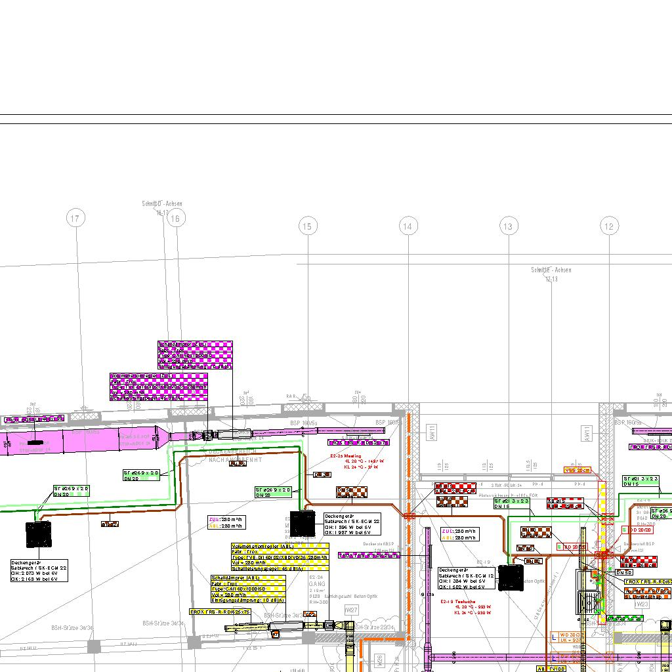Screen dimensions: 672x672
Task: Click magenta Volumenstromregler (ZUL) annotation box
Action: (159, 387)
